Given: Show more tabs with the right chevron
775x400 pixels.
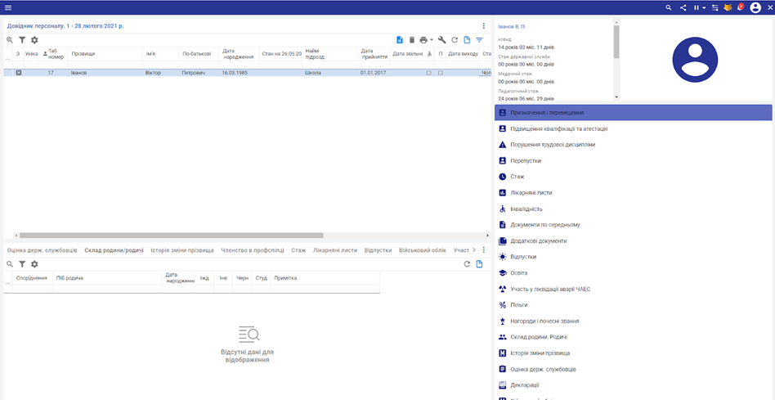Looking at the screenshot, I should pos(474,250).
